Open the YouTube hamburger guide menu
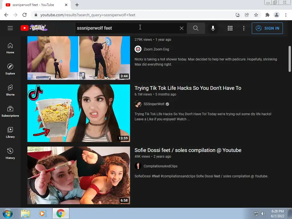 click(10, 28)
